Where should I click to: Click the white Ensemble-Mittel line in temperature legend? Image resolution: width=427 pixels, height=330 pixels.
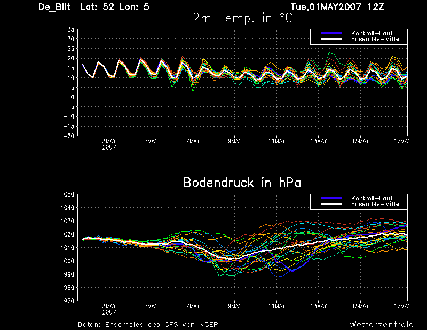tap(331, 39)
